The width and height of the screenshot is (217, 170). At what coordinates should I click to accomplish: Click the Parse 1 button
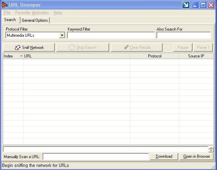[x=203, y=48]
